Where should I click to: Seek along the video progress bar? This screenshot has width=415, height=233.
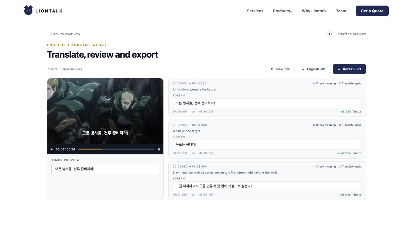(116, 149)
